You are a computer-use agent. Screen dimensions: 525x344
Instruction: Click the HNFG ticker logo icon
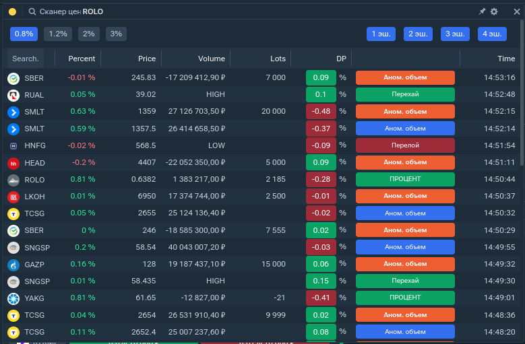13,145
